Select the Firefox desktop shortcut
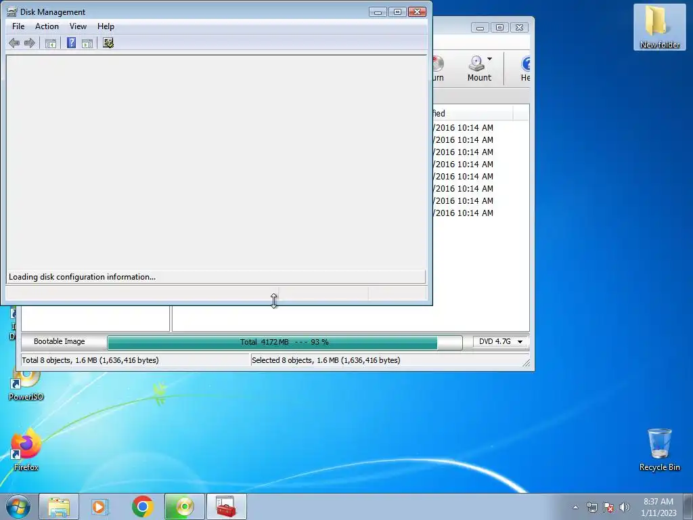693x520 pixels. (x=26, y=450)
